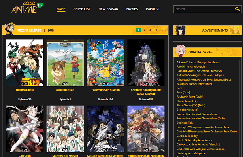This screenshot has height=157, width=243.
Task: Click Episode 29 under Deltora Quest
Action: coord(25,100)
